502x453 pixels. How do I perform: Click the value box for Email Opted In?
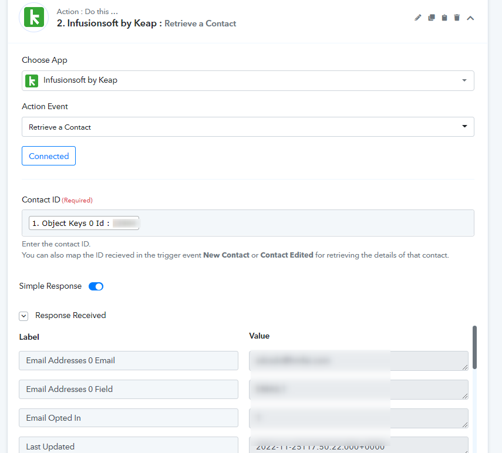click(359, 418)
